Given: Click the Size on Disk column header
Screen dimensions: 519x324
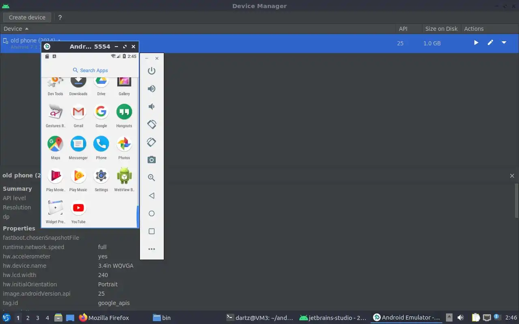Looking at the screenshot, I should coord(441,29).
